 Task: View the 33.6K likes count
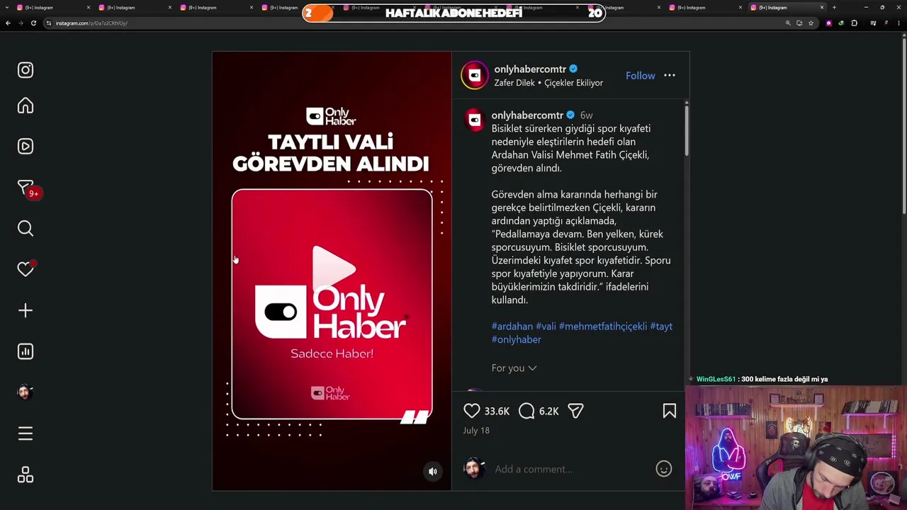click(x=497, y=412)
